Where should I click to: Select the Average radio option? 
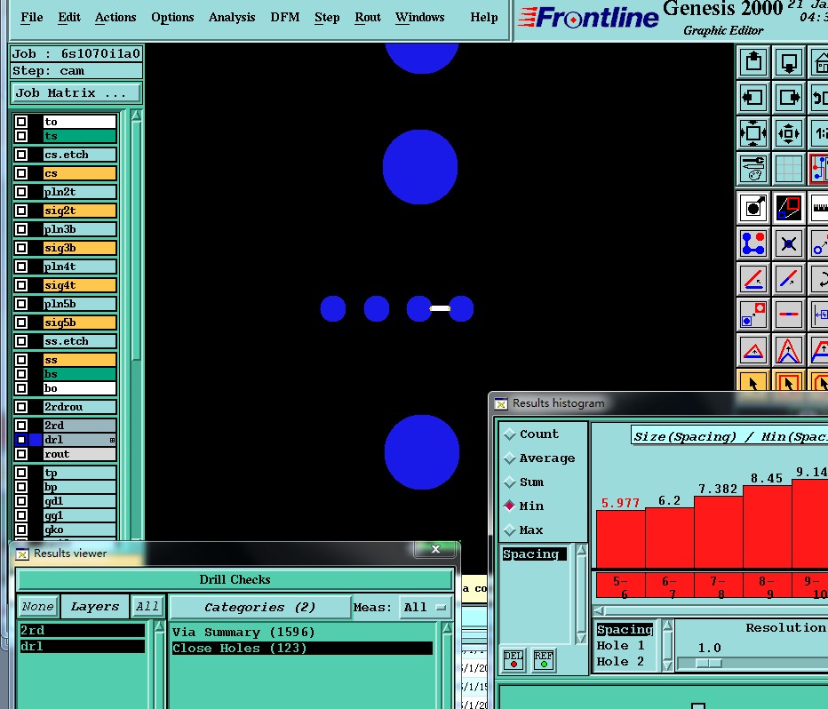point(510,458)
